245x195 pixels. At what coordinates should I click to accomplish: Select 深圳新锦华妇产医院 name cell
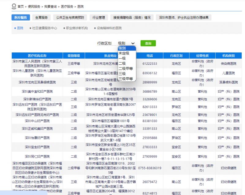point(37,99)
